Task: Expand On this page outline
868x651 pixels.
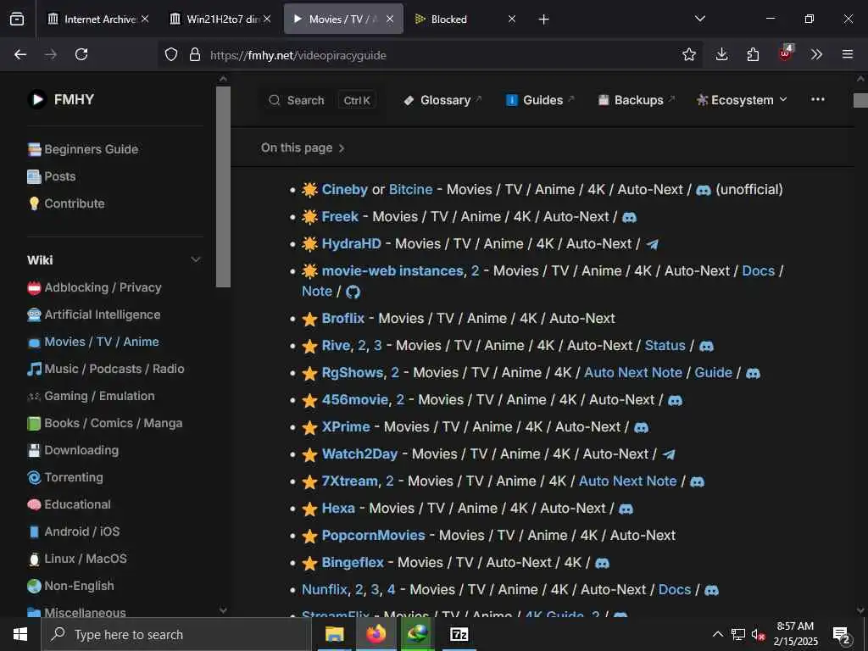Action: (303, 147)
